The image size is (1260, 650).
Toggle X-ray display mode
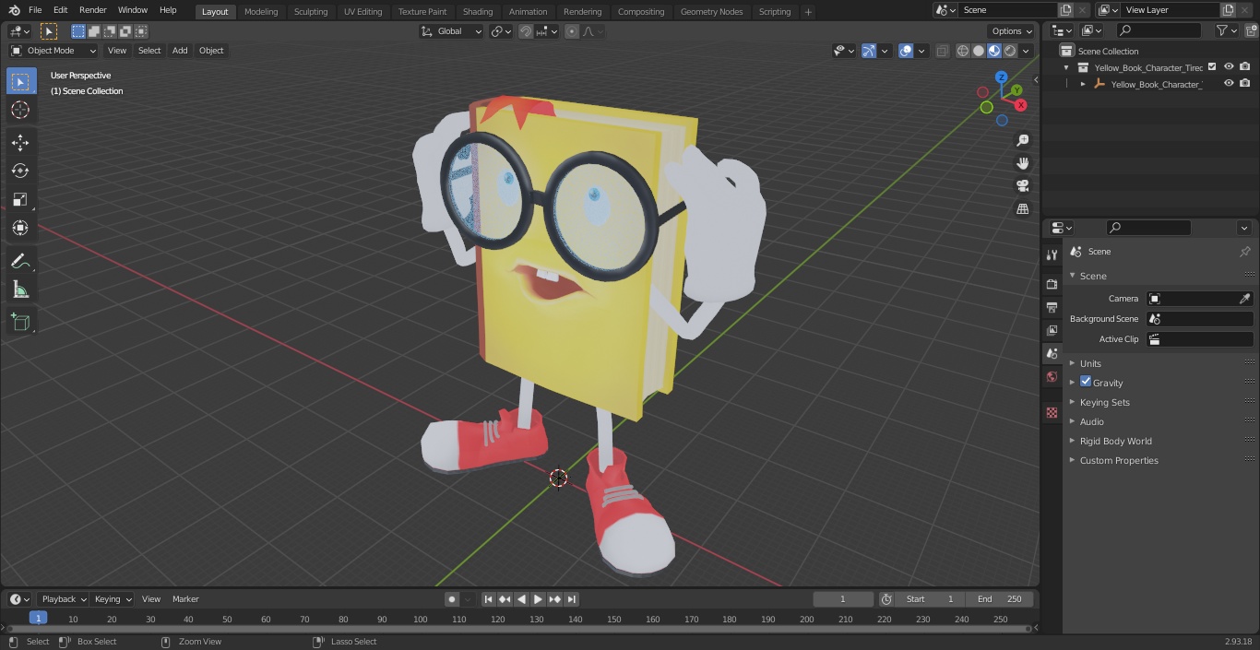point(942,51)
